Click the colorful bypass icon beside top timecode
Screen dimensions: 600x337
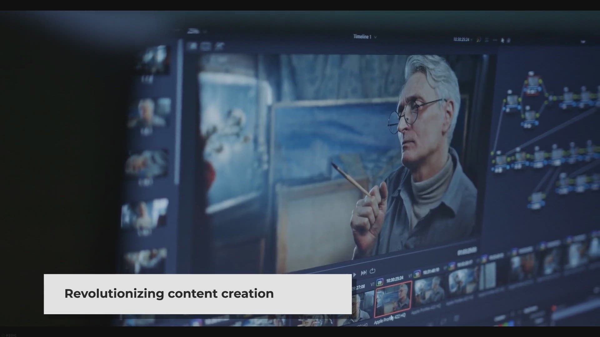478,40
